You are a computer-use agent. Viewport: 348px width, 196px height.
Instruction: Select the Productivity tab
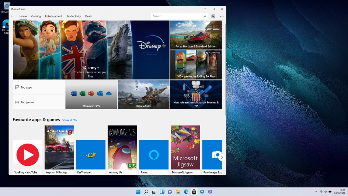pos(73,16)
